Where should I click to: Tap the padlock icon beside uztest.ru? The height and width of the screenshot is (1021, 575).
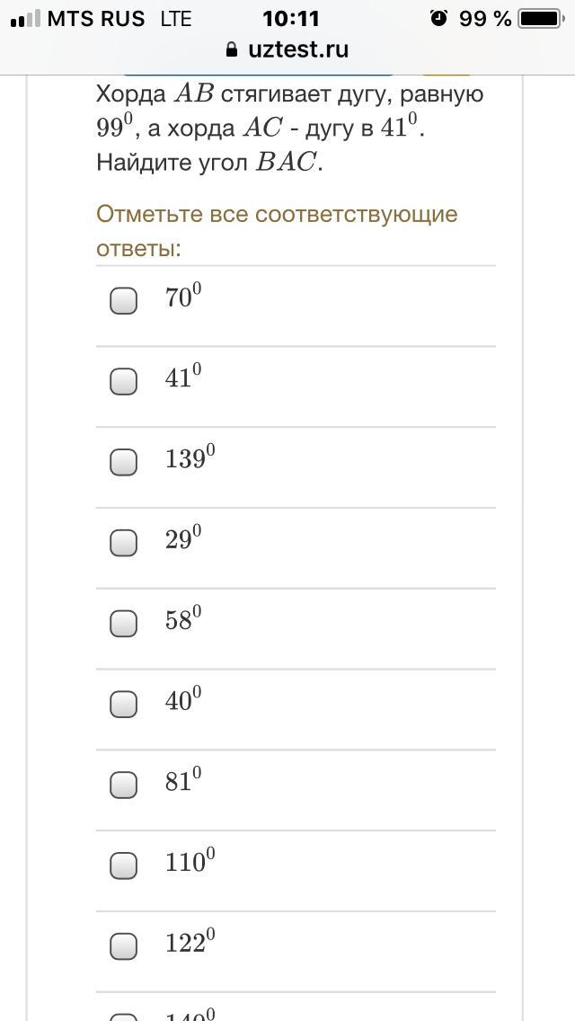click(233, 50)
